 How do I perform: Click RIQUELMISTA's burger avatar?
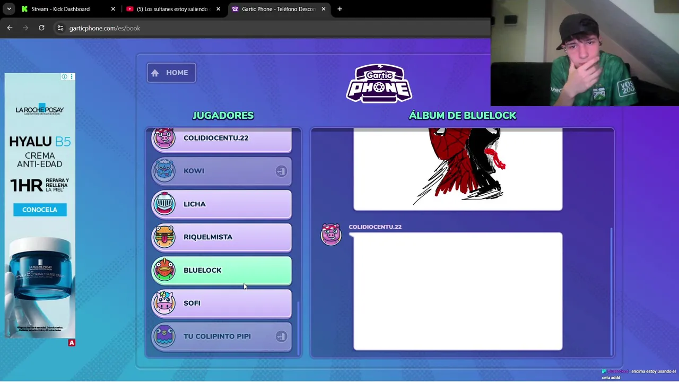[164, 237]
